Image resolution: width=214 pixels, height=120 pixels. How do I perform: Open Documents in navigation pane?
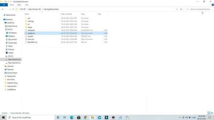tap(12, 39)
